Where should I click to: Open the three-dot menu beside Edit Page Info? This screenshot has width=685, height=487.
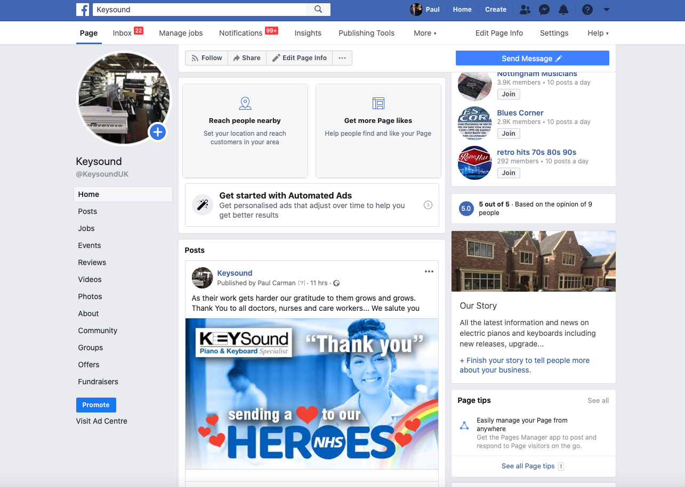tap(342, 58)
